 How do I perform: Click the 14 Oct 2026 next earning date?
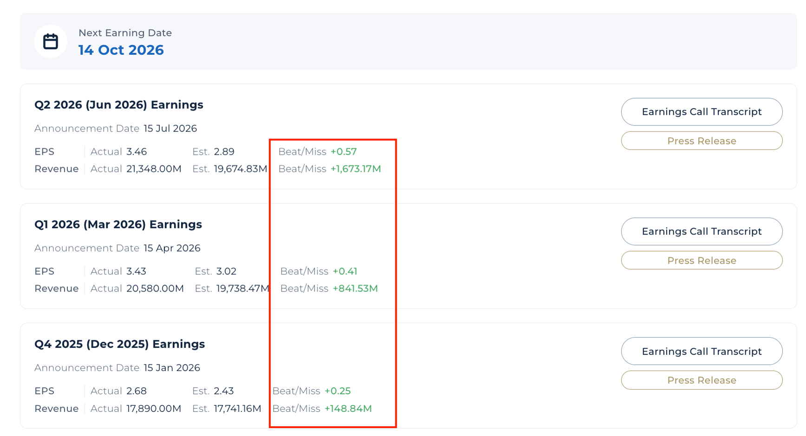click(x=121, y=50)
